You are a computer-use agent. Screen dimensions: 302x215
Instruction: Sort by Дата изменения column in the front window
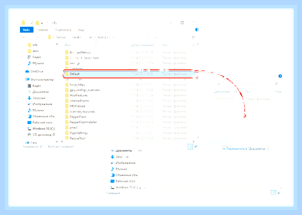coord(142,45)
